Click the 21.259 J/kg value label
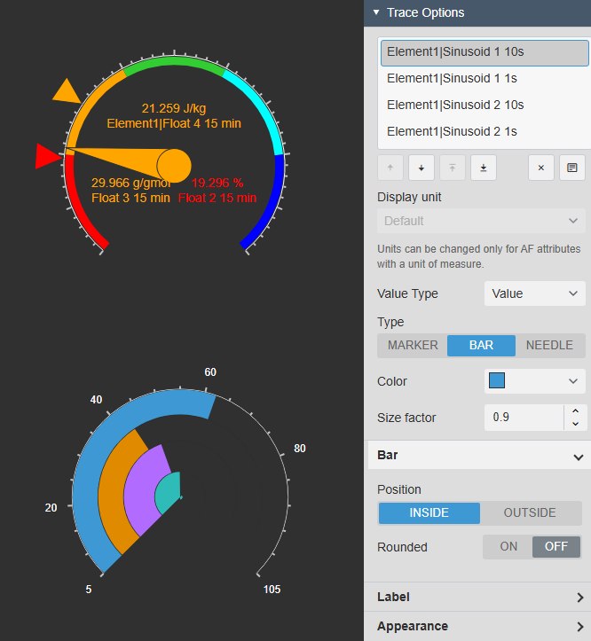591x641 pixels. [x=174, y=108]
